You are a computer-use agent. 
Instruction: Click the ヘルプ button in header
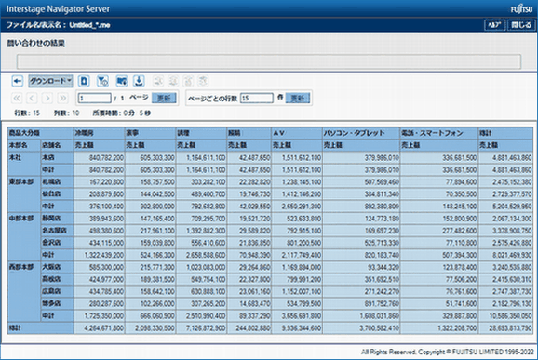coord(494,25)
